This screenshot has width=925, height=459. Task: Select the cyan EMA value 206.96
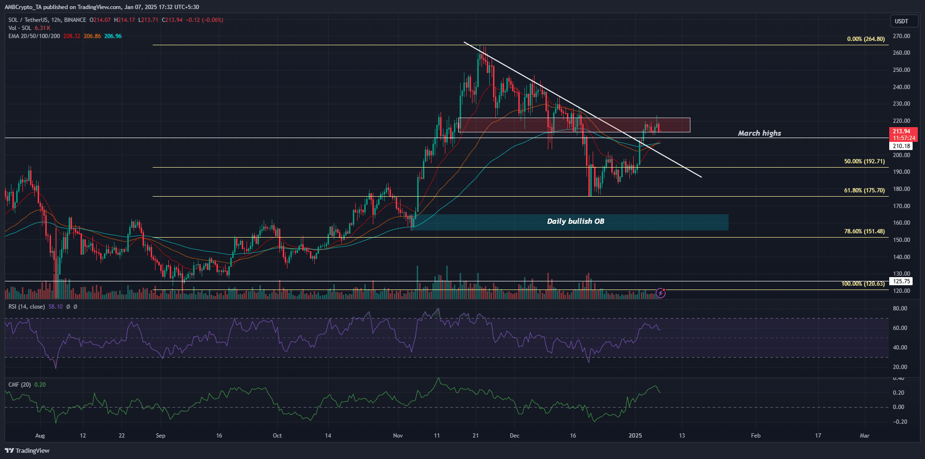[x=113, y=36]
